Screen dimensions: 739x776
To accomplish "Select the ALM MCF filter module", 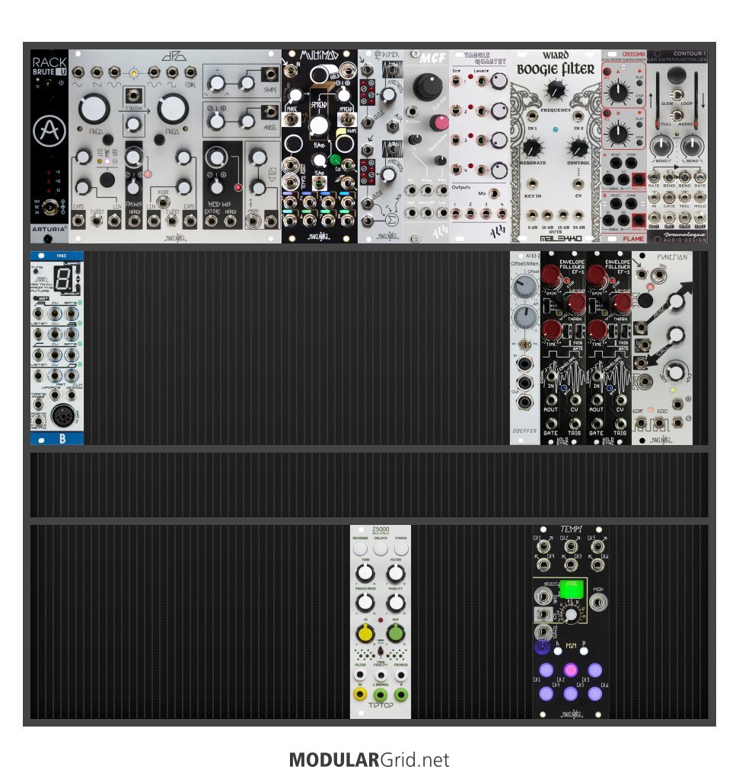I will tap(426, 146).
